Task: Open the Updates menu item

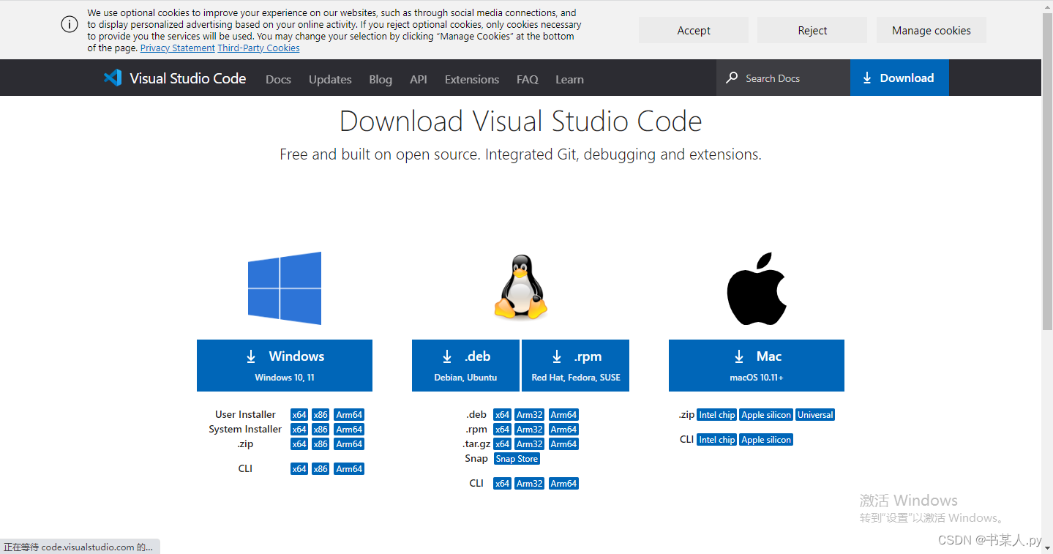Action: 330,79
